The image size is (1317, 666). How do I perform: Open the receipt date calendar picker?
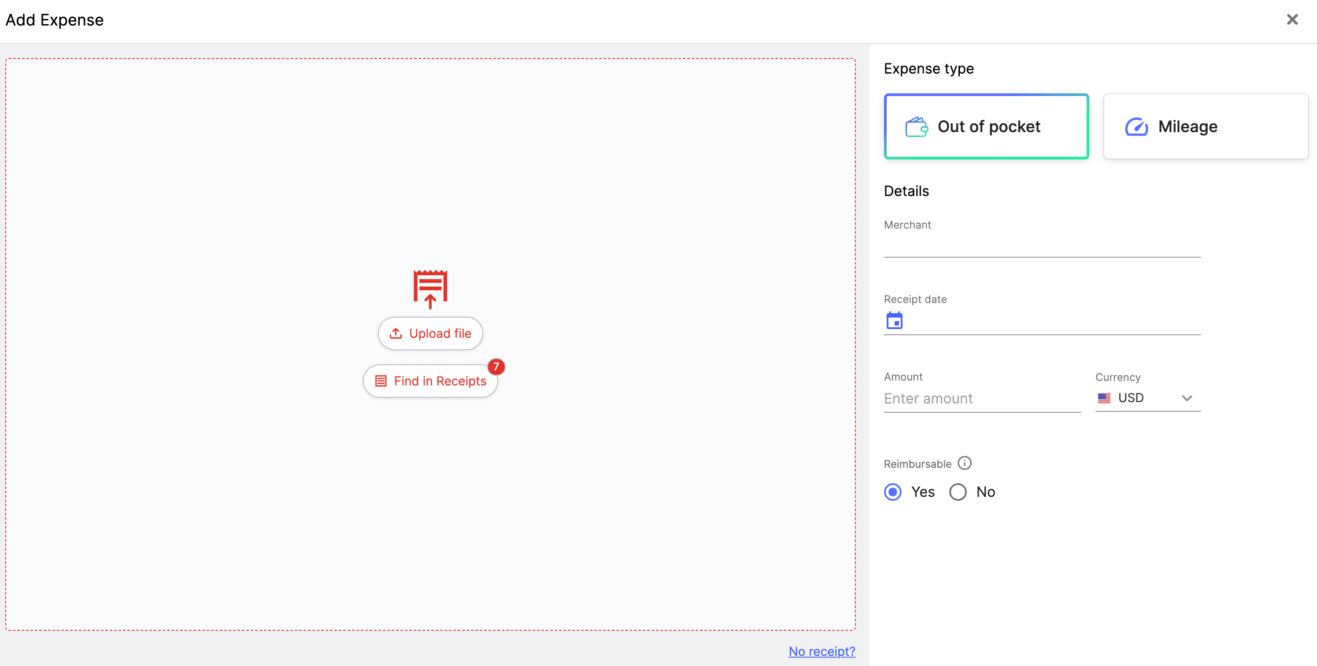coord(894,321)
